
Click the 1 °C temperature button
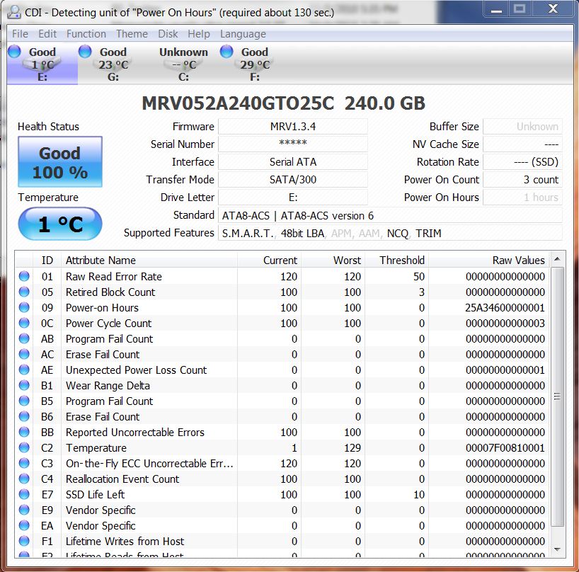point(60,224)
